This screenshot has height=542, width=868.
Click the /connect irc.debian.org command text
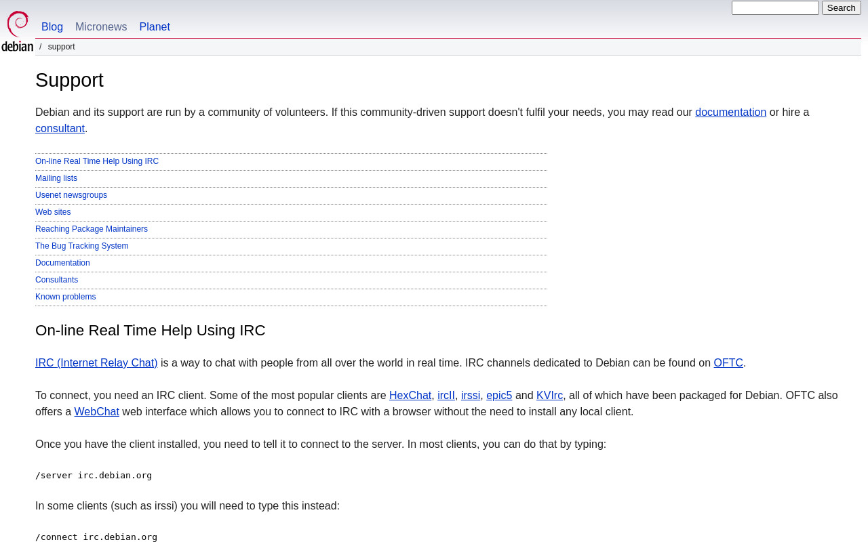coord(96,537)
